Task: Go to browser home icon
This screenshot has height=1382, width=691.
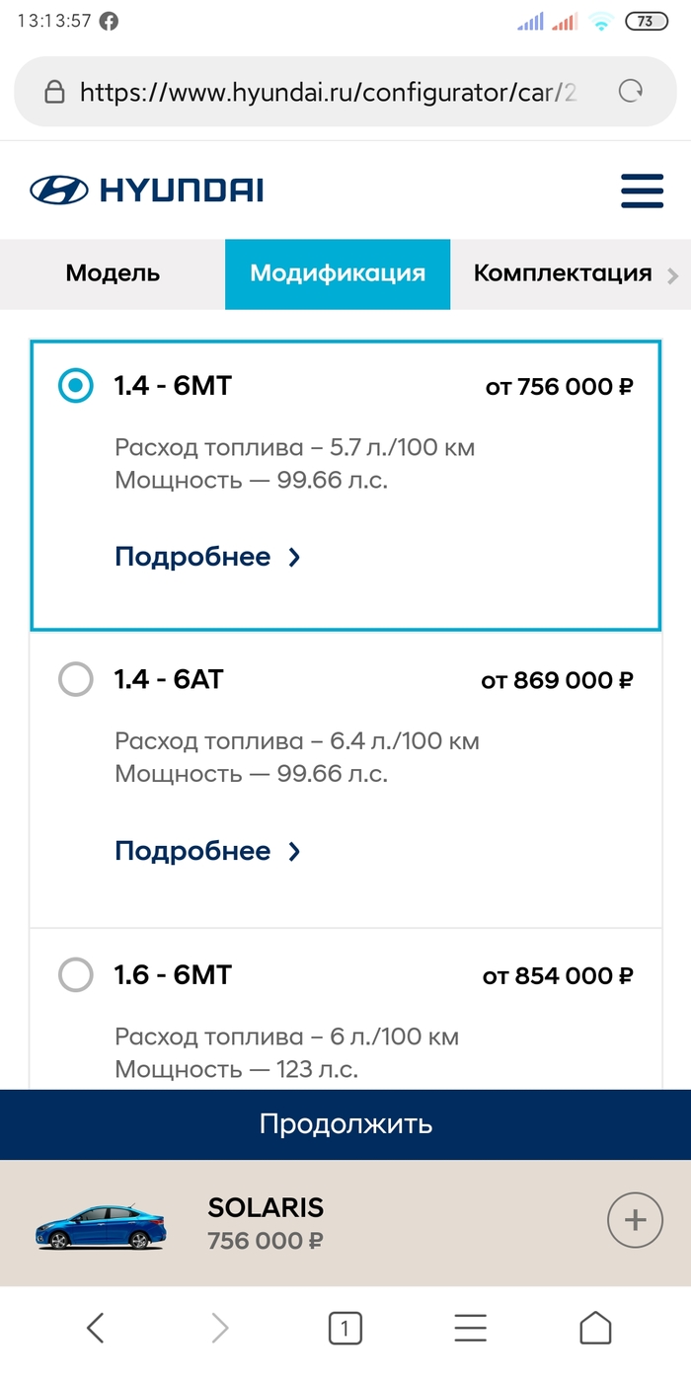Action: [x=595, y=1328]
